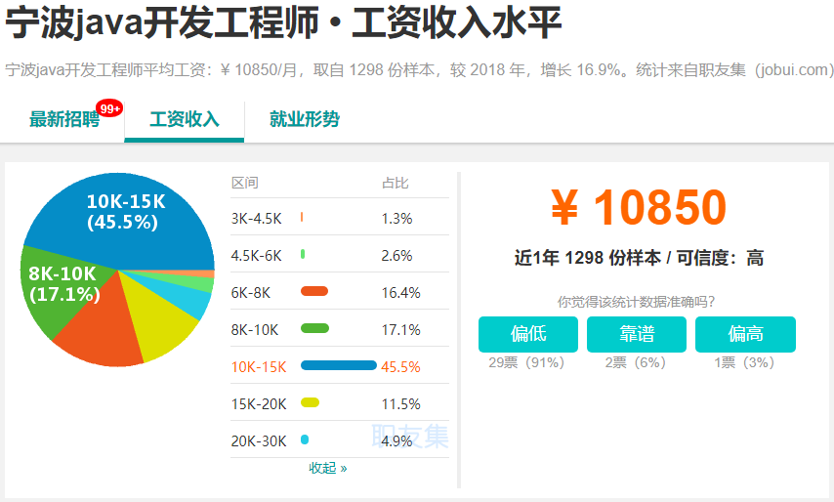Click the yellow 15K-20K bar swatch
Screen dimensions: 834x502
(311, 402)
